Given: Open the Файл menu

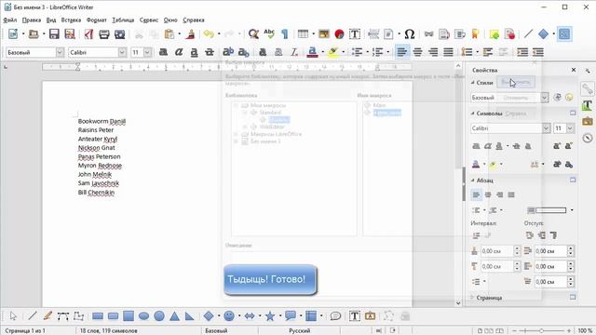Looking at the screenshot, I should (x=10, y=20).
